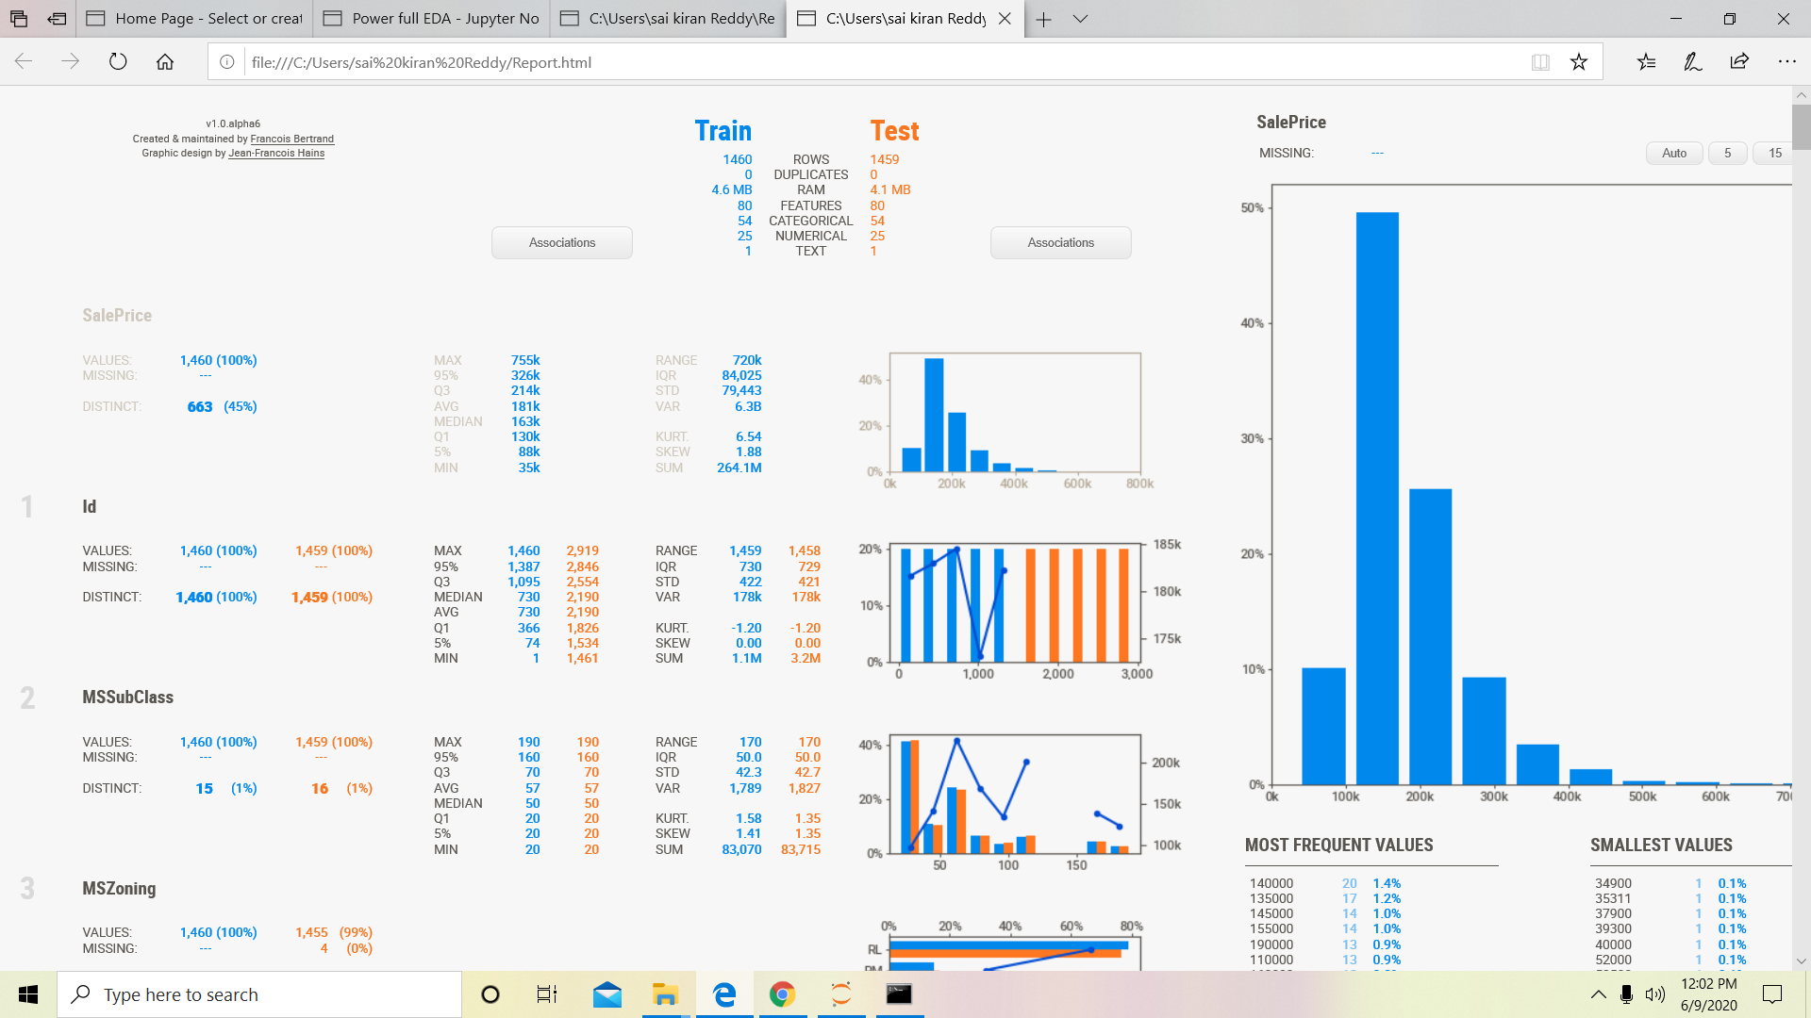The height and width of the screenshot is (1018, 1811).
Task: Open the Hub favorites list
Action: [x=1647, y=60]
